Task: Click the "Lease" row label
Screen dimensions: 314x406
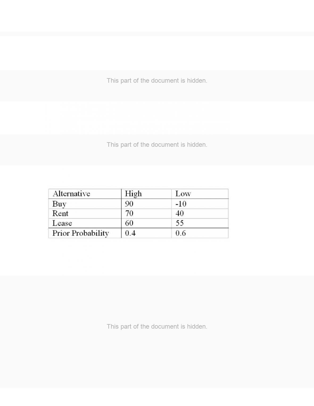Action: [85, 223]
